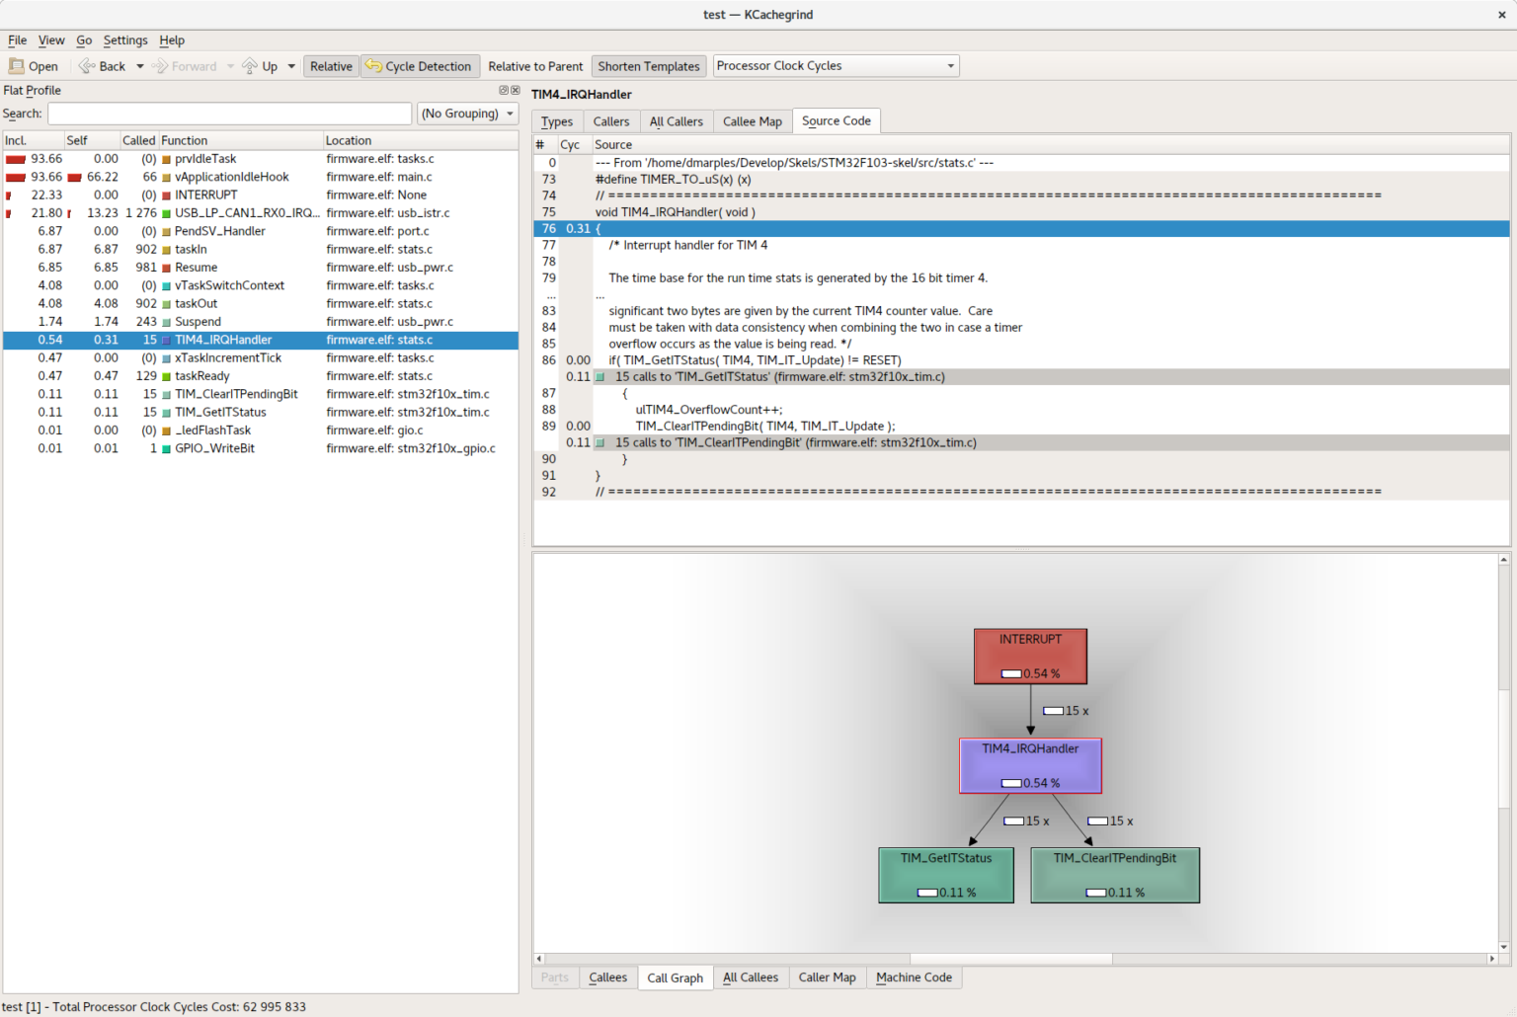This screenshot has height=1017, width=1517.
Task: Open the (No Grouping) dropdown
Action: 467,114
